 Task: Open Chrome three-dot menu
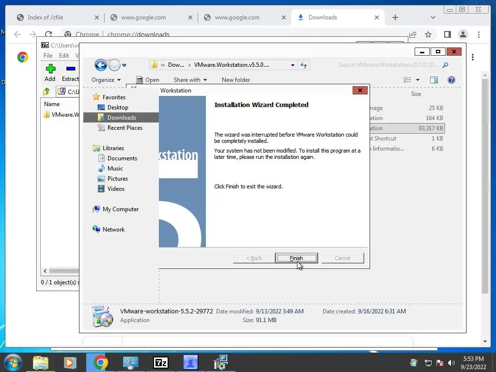(479, 34)
